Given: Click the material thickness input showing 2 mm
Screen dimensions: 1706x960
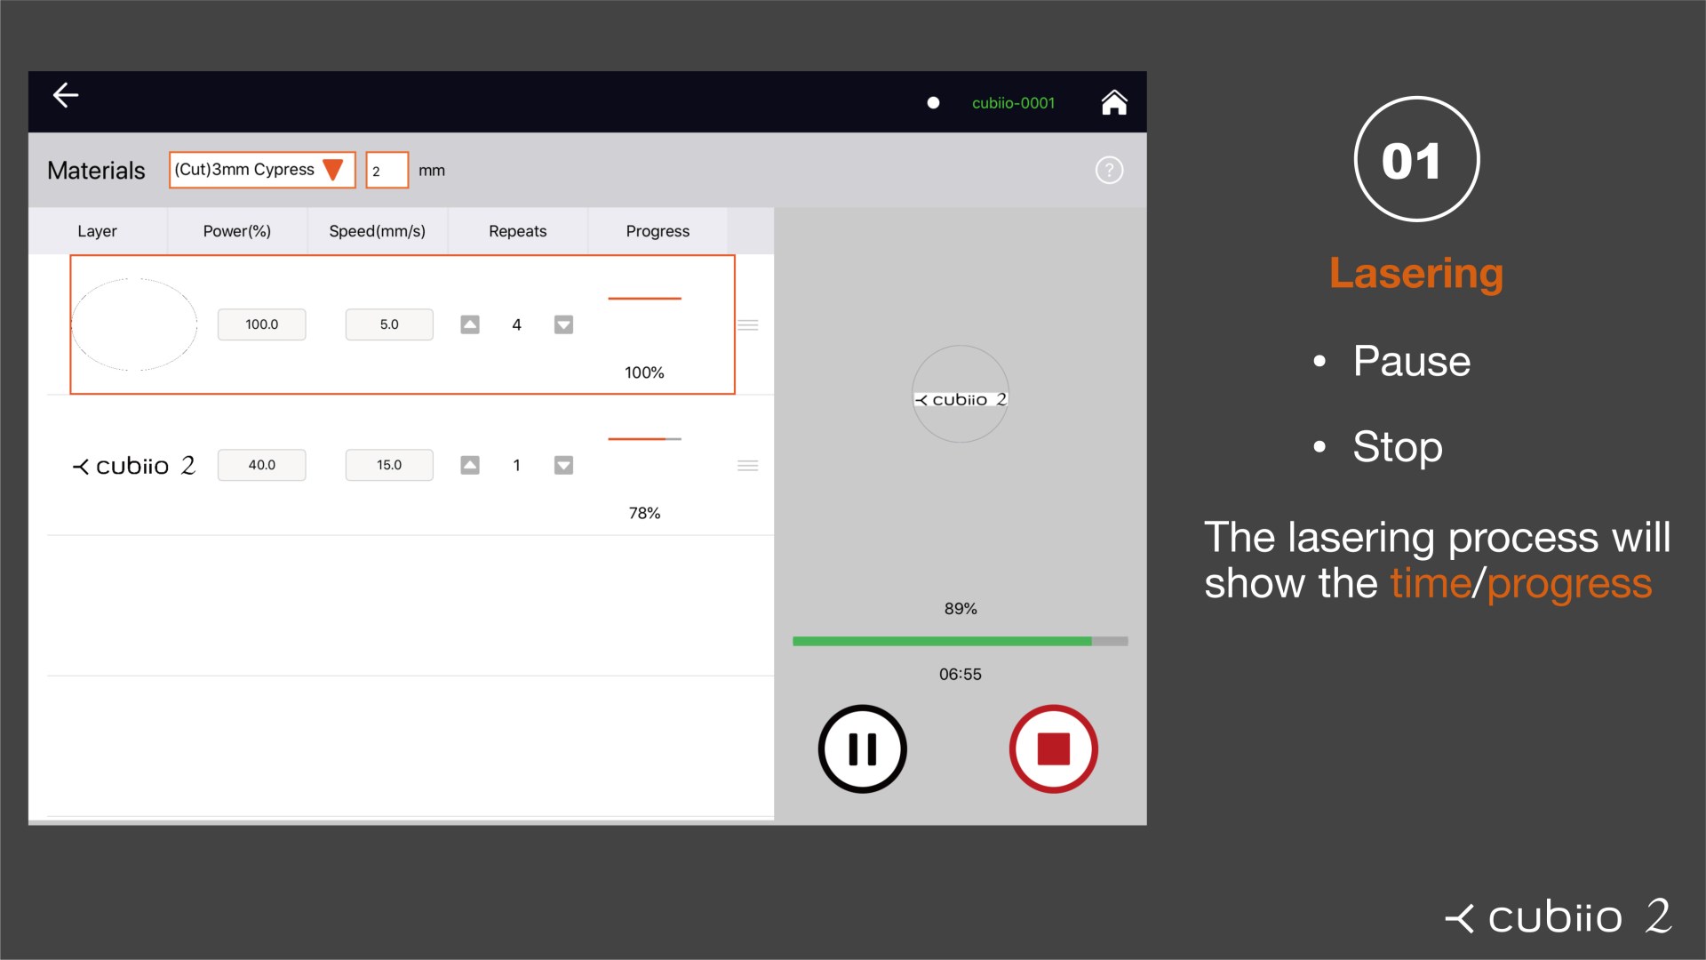Looking at the screenshot, I should (387, 170).
